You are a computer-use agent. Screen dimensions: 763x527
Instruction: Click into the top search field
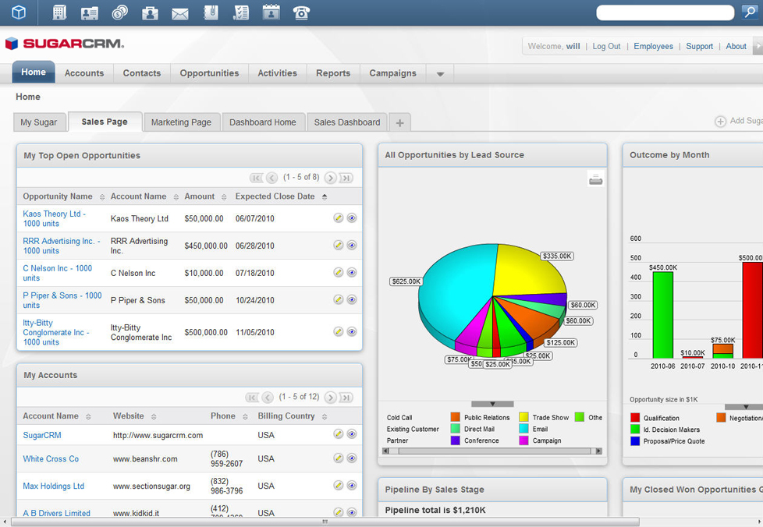pyautogui.click(x=665, y=12)
